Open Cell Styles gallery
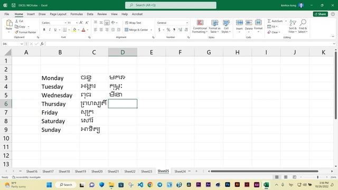This screenshot has height=190, width=338. pos(226,26)
